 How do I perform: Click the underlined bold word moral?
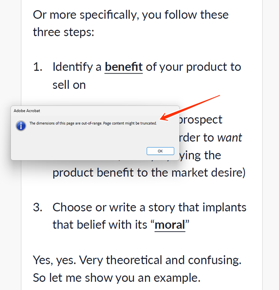(170, 225)
